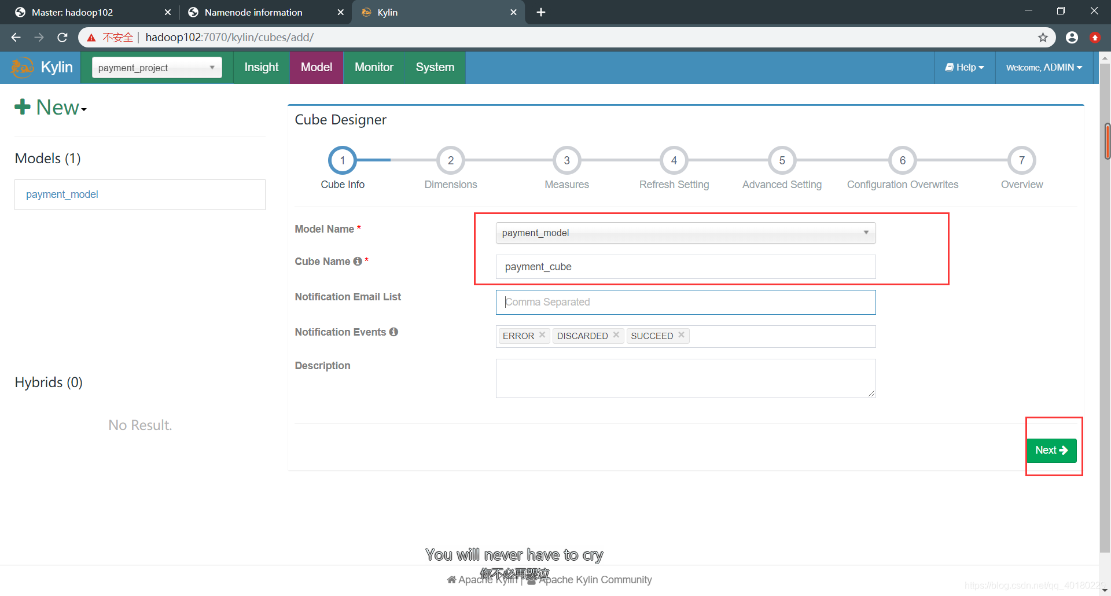Viewport: 1111px width, 596px height.
Task: Click the Description text area
Action: pyautogui.click(x=686, y=378)
